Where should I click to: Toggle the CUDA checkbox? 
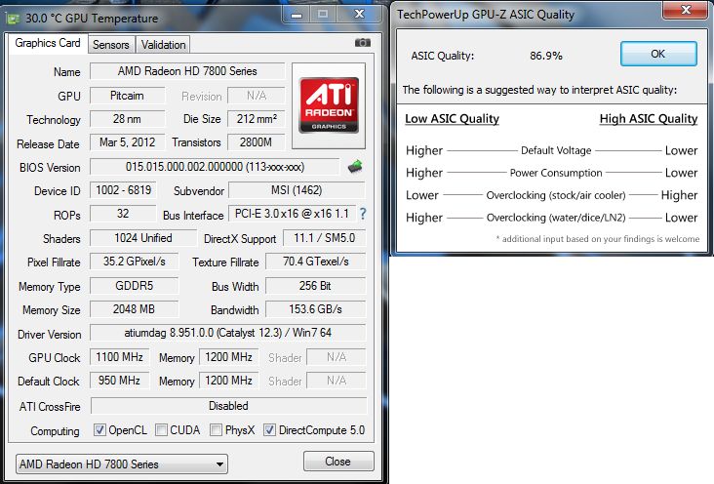point(161,429)
